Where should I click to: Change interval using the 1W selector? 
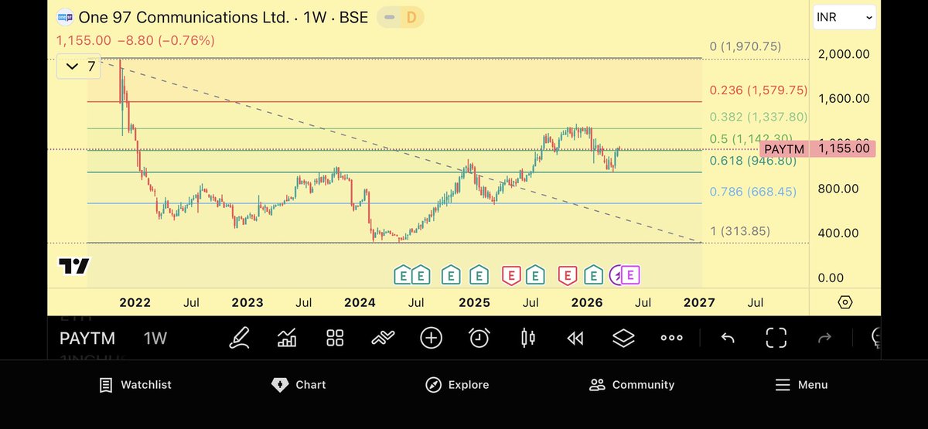155,339
